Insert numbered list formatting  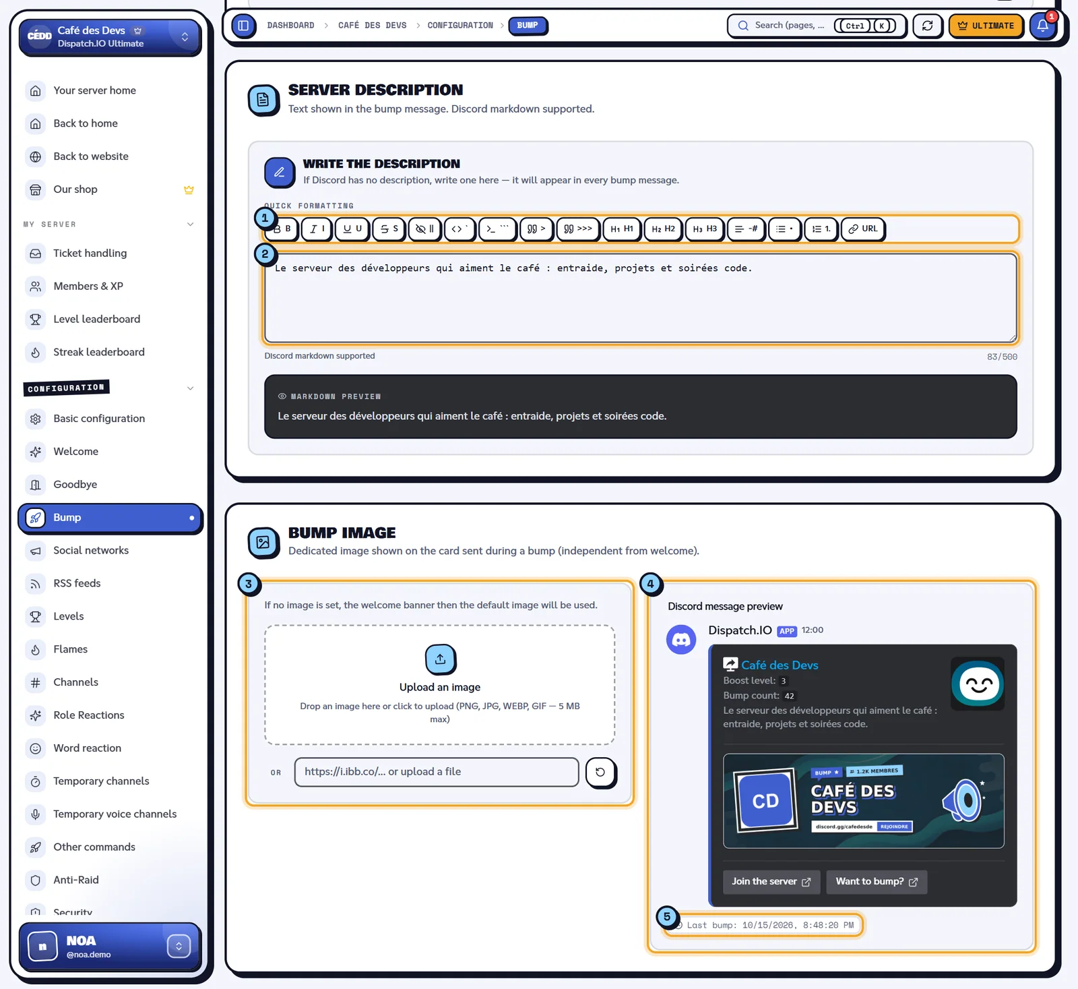pos(821,229)
